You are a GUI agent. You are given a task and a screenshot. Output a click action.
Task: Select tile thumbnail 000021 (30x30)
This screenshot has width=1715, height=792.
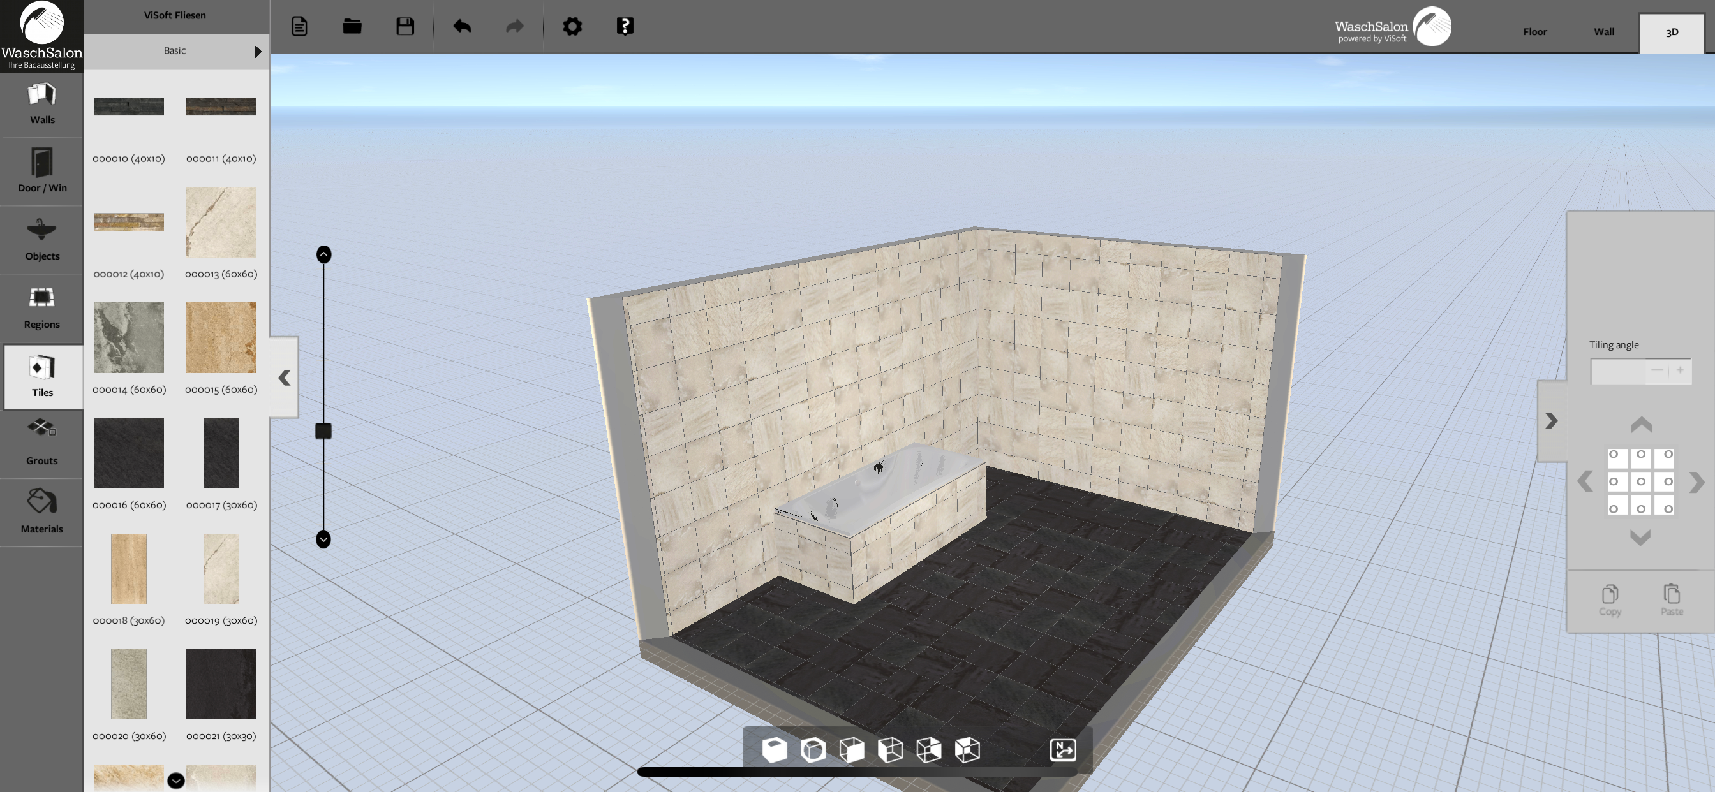click(x=221, y=684)
